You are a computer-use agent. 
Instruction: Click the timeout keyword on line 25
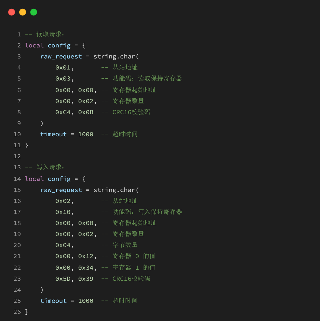pos(53,301)
